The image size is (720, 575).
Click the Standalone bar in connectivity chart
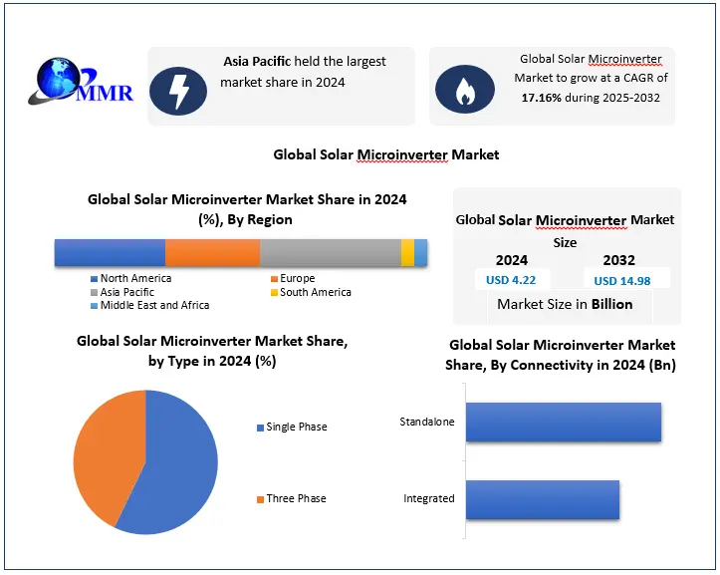[563, 423]
